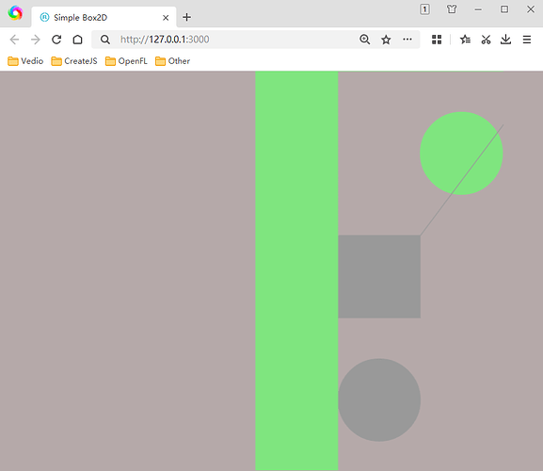Click the forward navigation arrow

[36, 40]
